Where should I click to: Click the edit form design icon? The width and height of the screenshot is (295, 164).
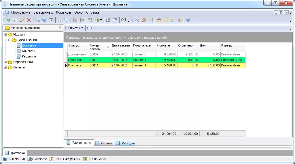(151, 20)
